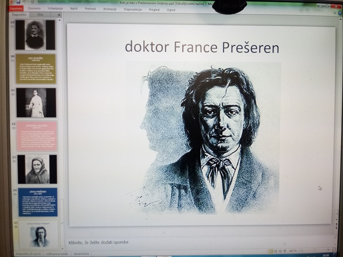Viewport: 343px width, 257px height.
Task: Start slideshow from status bar icon
Action: 284,251
